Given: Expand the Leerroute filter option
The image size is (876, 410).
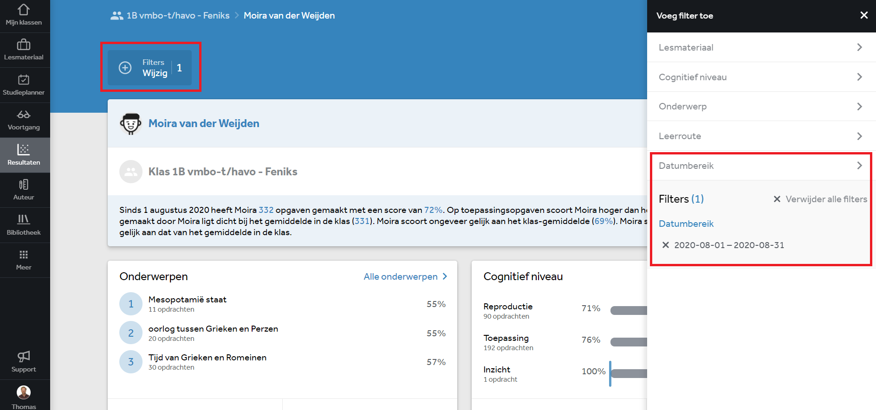Looking at the screenshot, I should (x=761, y=136).
